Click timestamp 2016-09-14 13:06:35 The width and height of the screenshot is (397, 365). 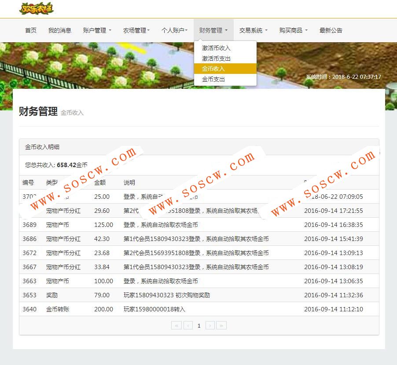334,281
